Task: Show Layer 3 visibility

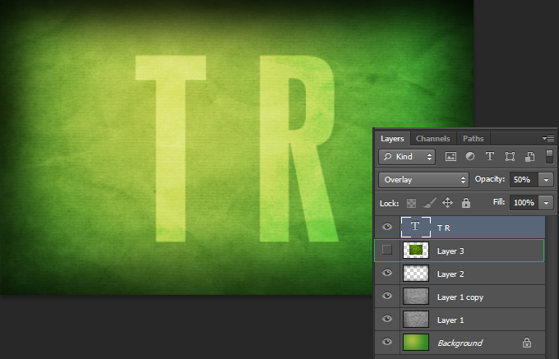Action: coord(387,250)
